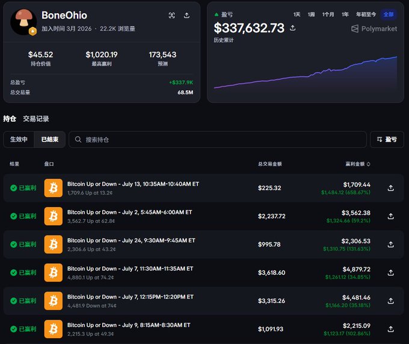Click the profile share icon next to scan
The width and height of the screenshot is (409, 344).
point(187,16)
